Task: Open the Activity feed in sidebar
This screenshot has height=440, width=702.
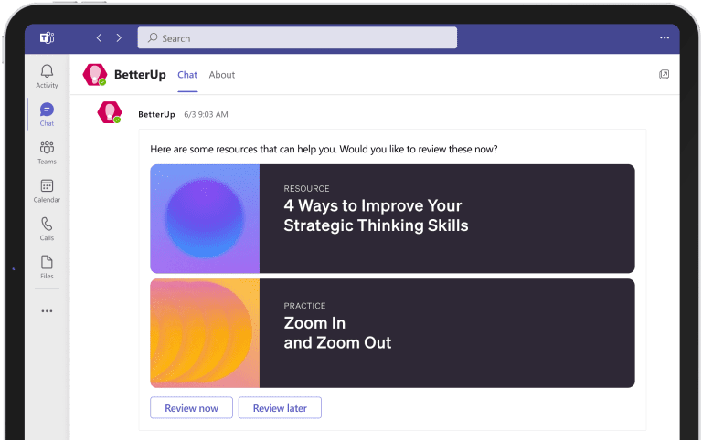Action: 47,76
